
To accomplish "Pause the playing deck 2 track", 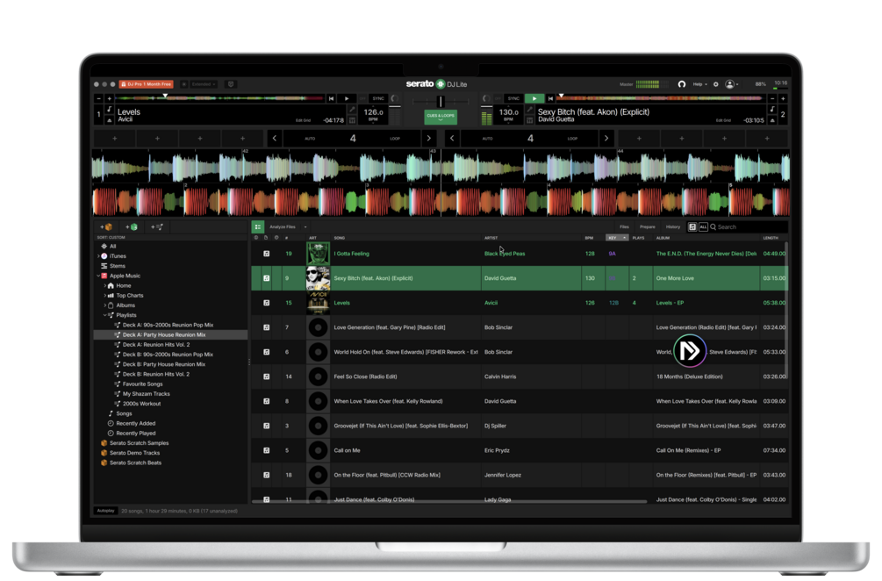I will [x=534, y=98].
